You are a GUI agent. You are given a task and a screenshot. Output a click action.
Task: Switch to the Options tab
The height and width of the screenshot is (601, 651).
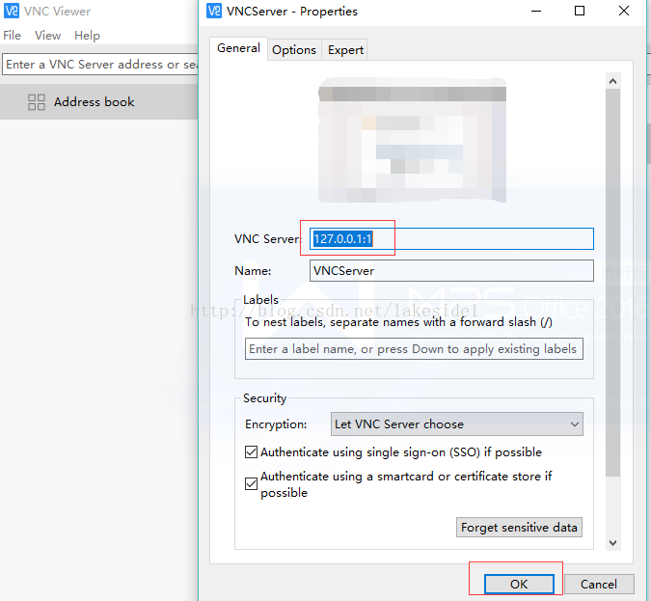[294, 50]
